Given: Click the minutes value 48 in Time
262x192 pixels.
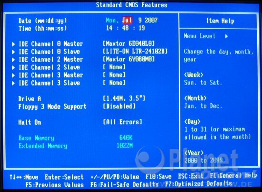Looking at the screenshot, I should [x=125, y=28].
